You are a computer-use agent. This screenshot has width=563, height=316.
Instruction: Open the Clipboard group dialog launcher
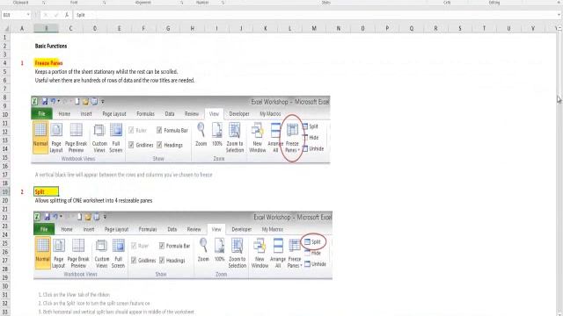pyautogui.click(x=43, y=3)
